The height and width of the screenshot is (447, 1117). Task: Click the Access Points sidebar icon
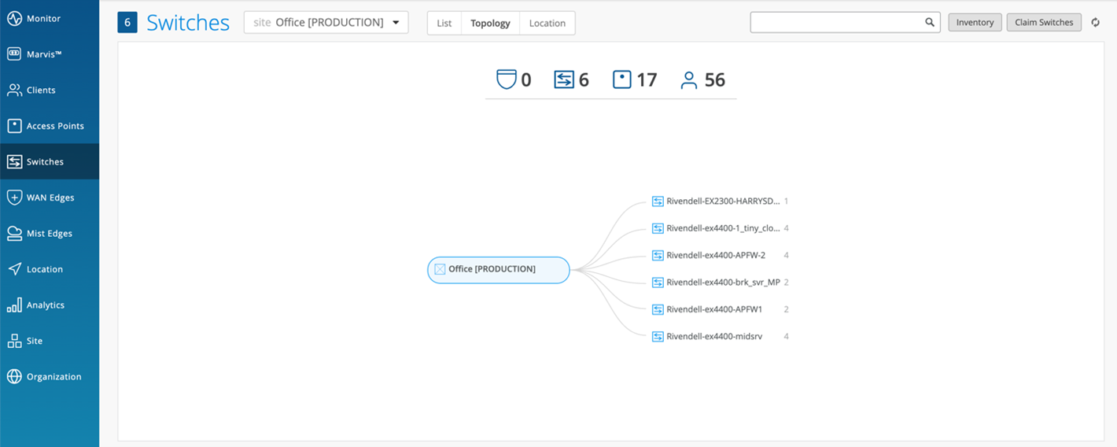tap(14, 126)
